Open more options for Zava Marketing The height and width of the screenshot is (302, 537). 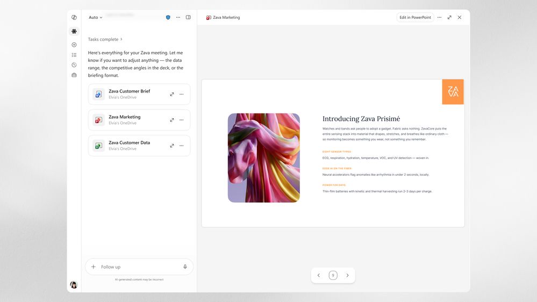(x=182, y=120)
